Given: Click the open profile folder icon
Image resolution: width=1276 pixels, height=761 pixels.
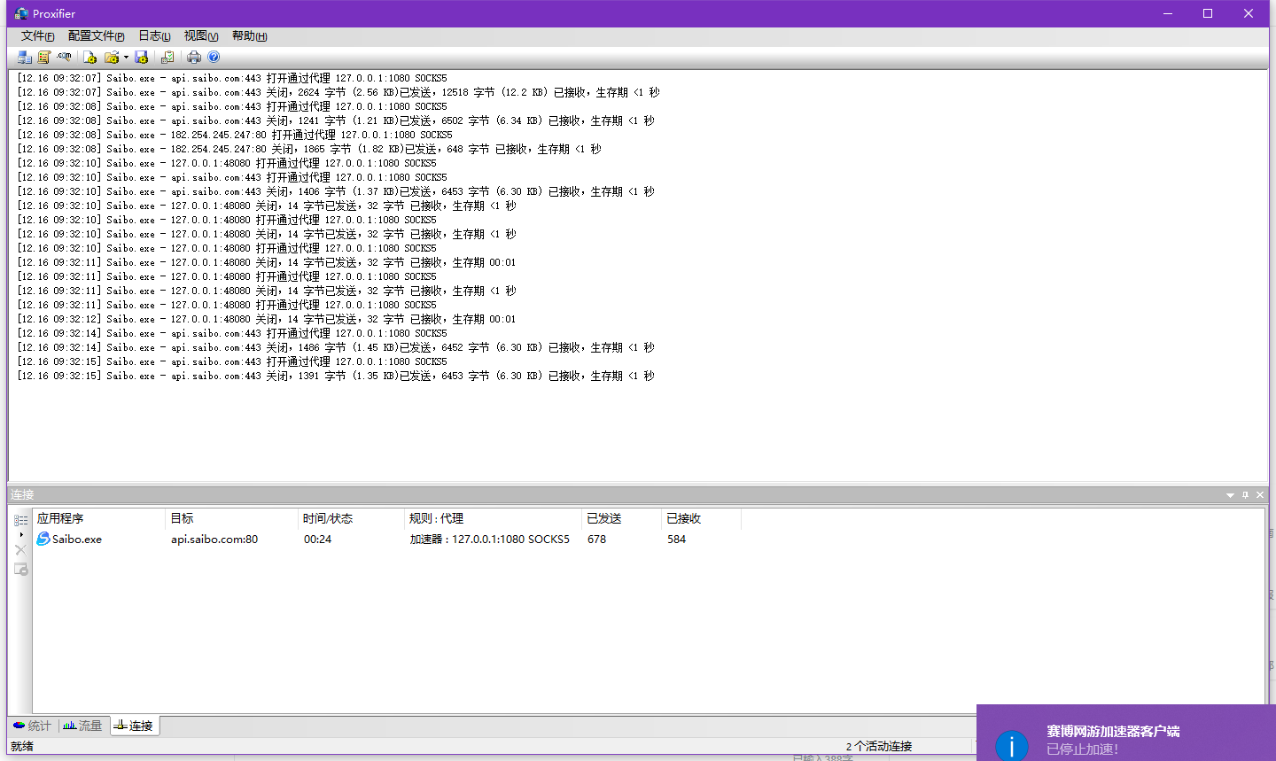Looking at the screenshot, I should coord(111,57).
